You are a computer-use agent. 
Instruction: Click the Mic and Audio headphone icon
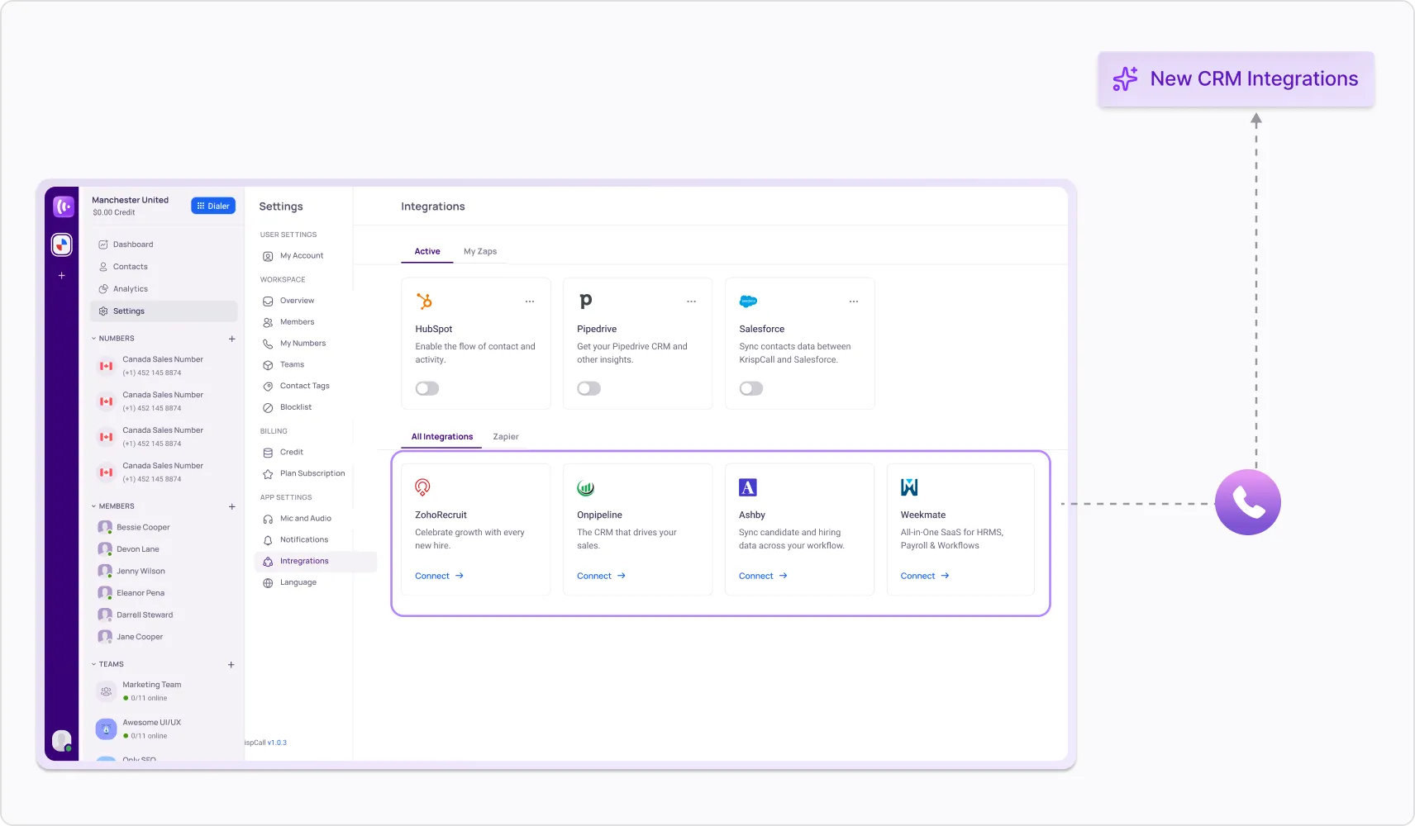coord(268,520)
